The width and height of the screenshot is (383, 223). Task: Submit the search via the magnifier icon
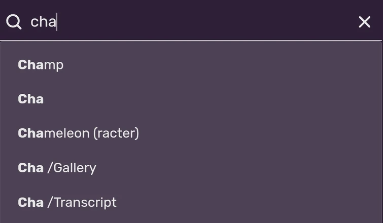(x=14, y=22)
